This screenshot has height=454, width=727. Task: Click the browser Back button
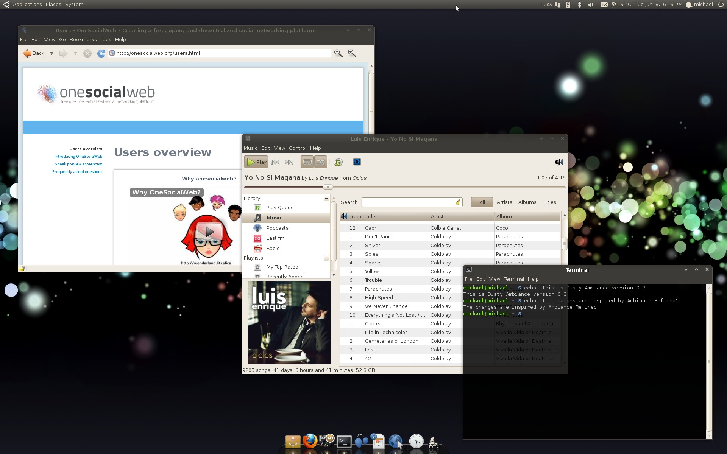34,53
